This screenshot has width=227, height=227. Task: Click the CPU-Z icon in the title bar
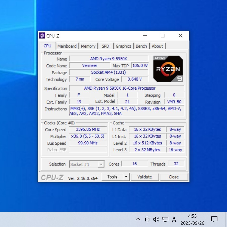[x=42, y=35]
